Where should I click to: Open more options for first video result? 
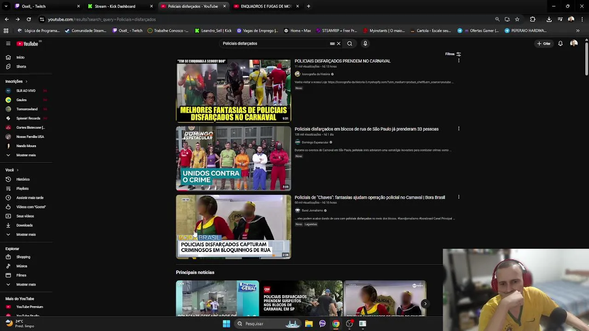tap(459, 61)
